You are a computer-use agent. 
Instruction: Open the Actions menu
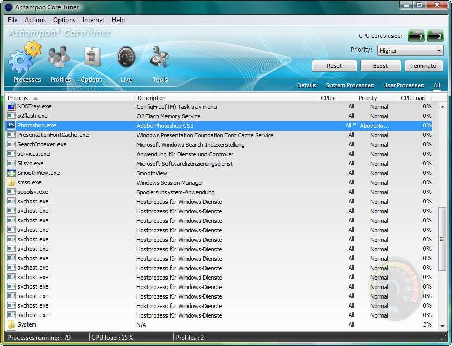tap(35, 20)
